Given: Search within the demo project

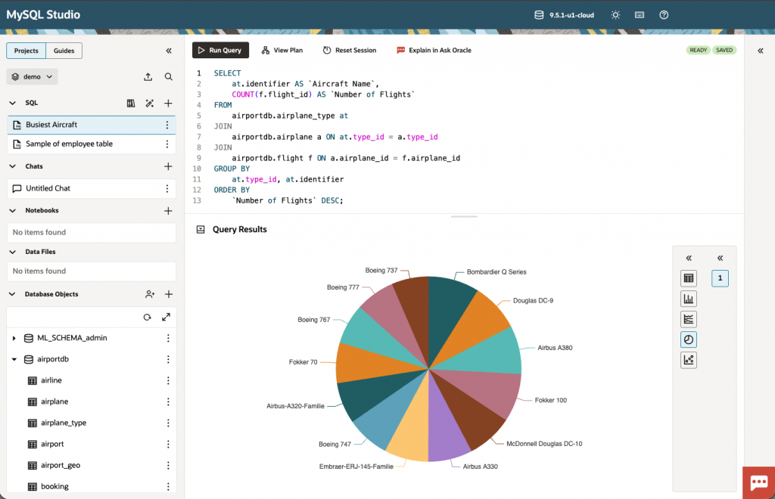Looking at the screenshot, I should click(168, 76).
